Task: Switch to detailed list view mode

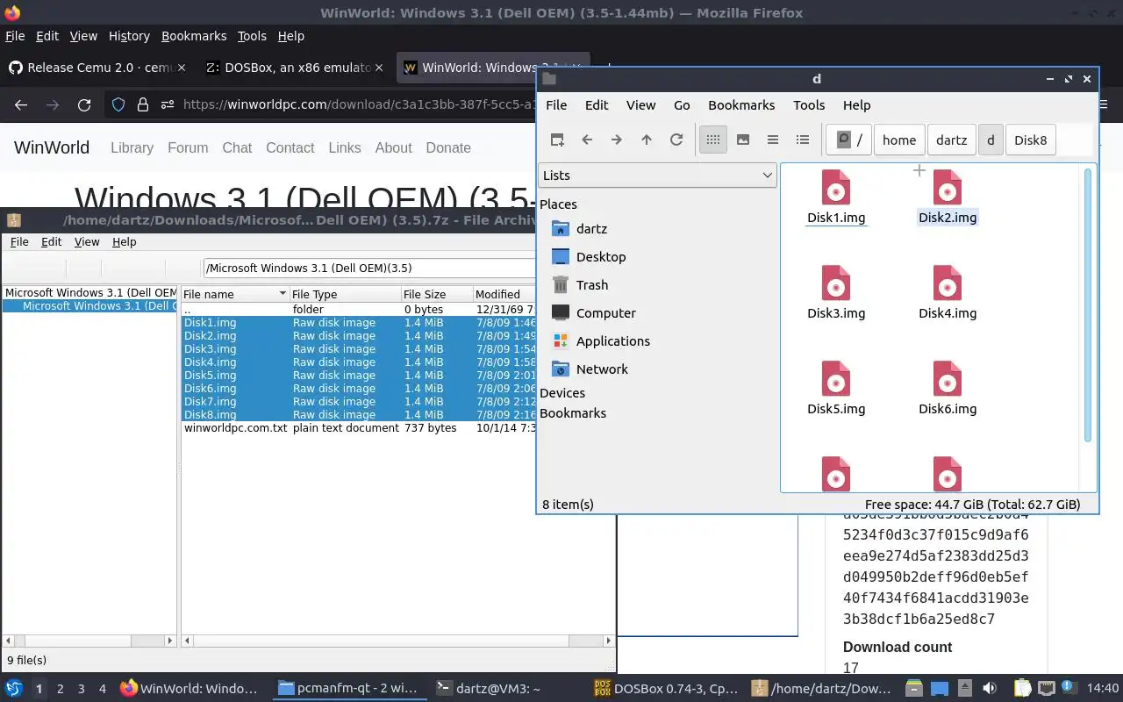Action: pyautogui.click(x=803, y=140)
